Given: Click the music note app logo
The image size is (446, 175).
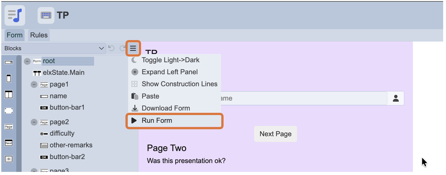Looking at the screenshot, I should (15, 15).
